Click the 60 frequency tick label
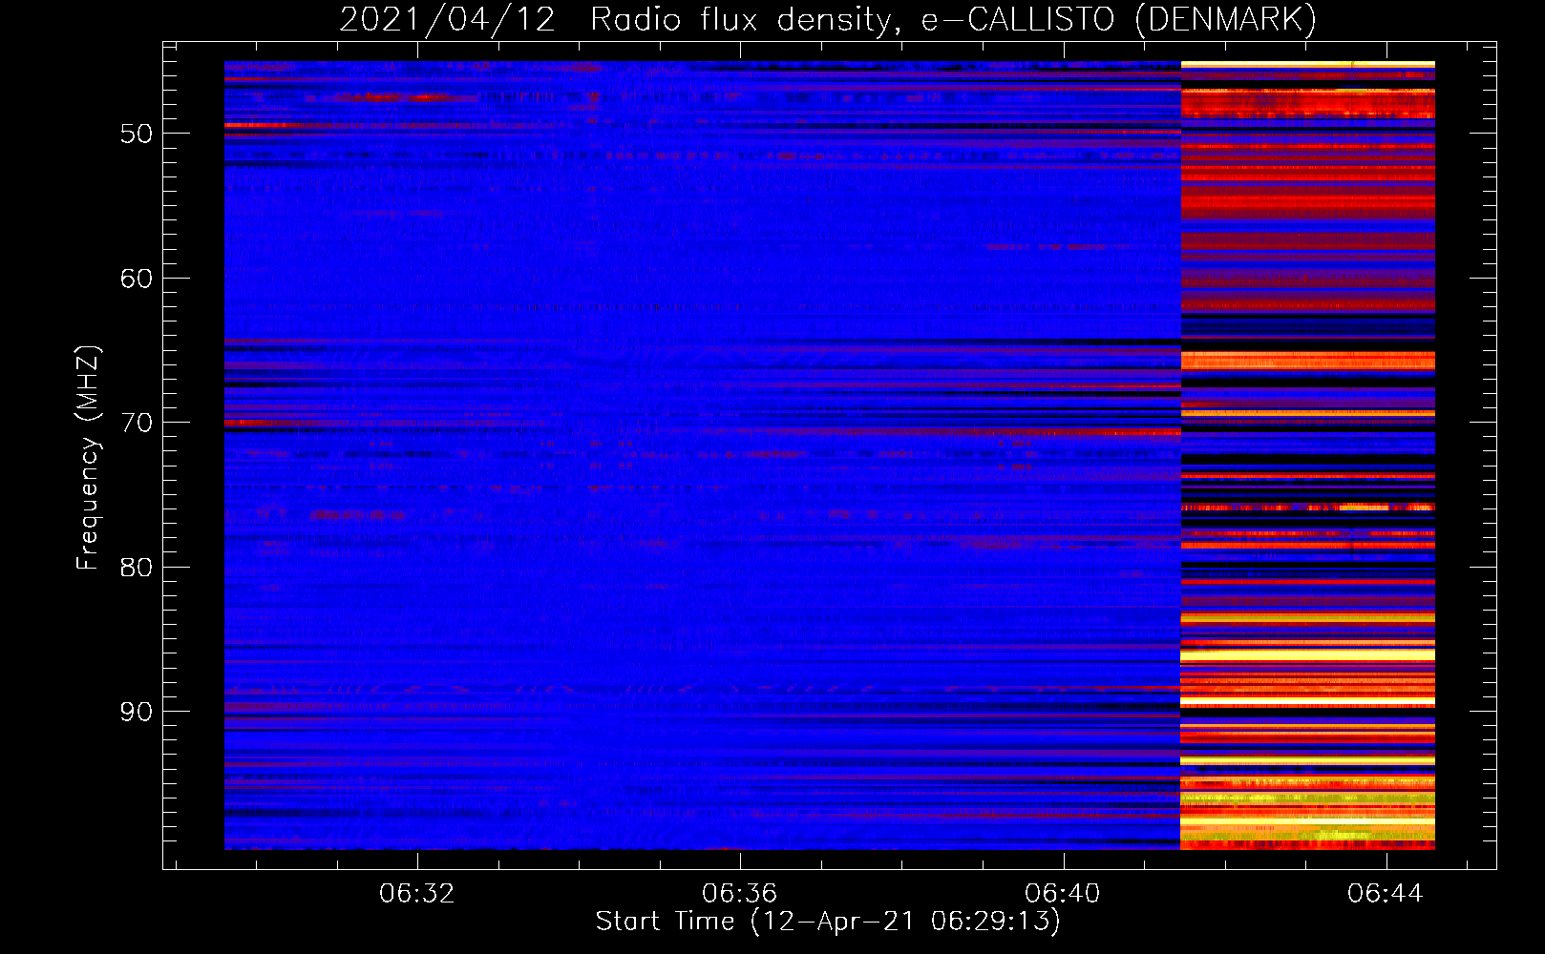This screenshot has height=954, width=1545. pyautogui.click(x=137, y=279)
